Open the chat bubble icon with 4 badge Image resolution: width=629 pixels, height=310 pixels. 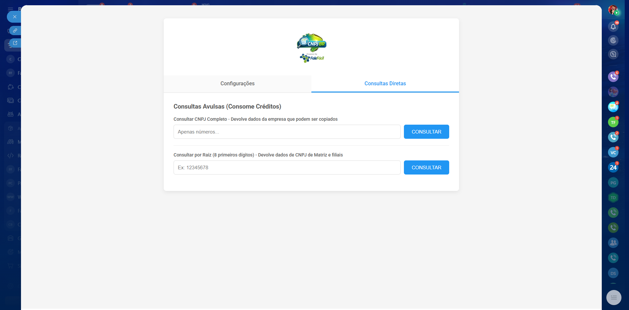tap(613, 107)
